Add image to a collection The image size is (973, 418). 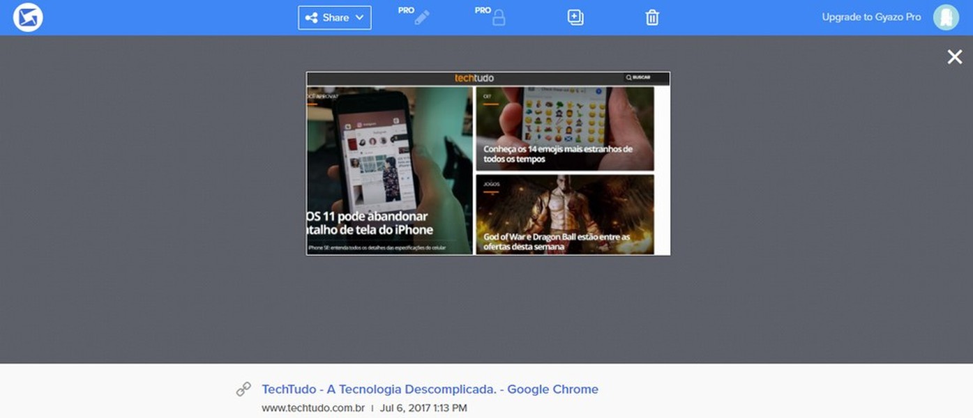click(575, 17)
